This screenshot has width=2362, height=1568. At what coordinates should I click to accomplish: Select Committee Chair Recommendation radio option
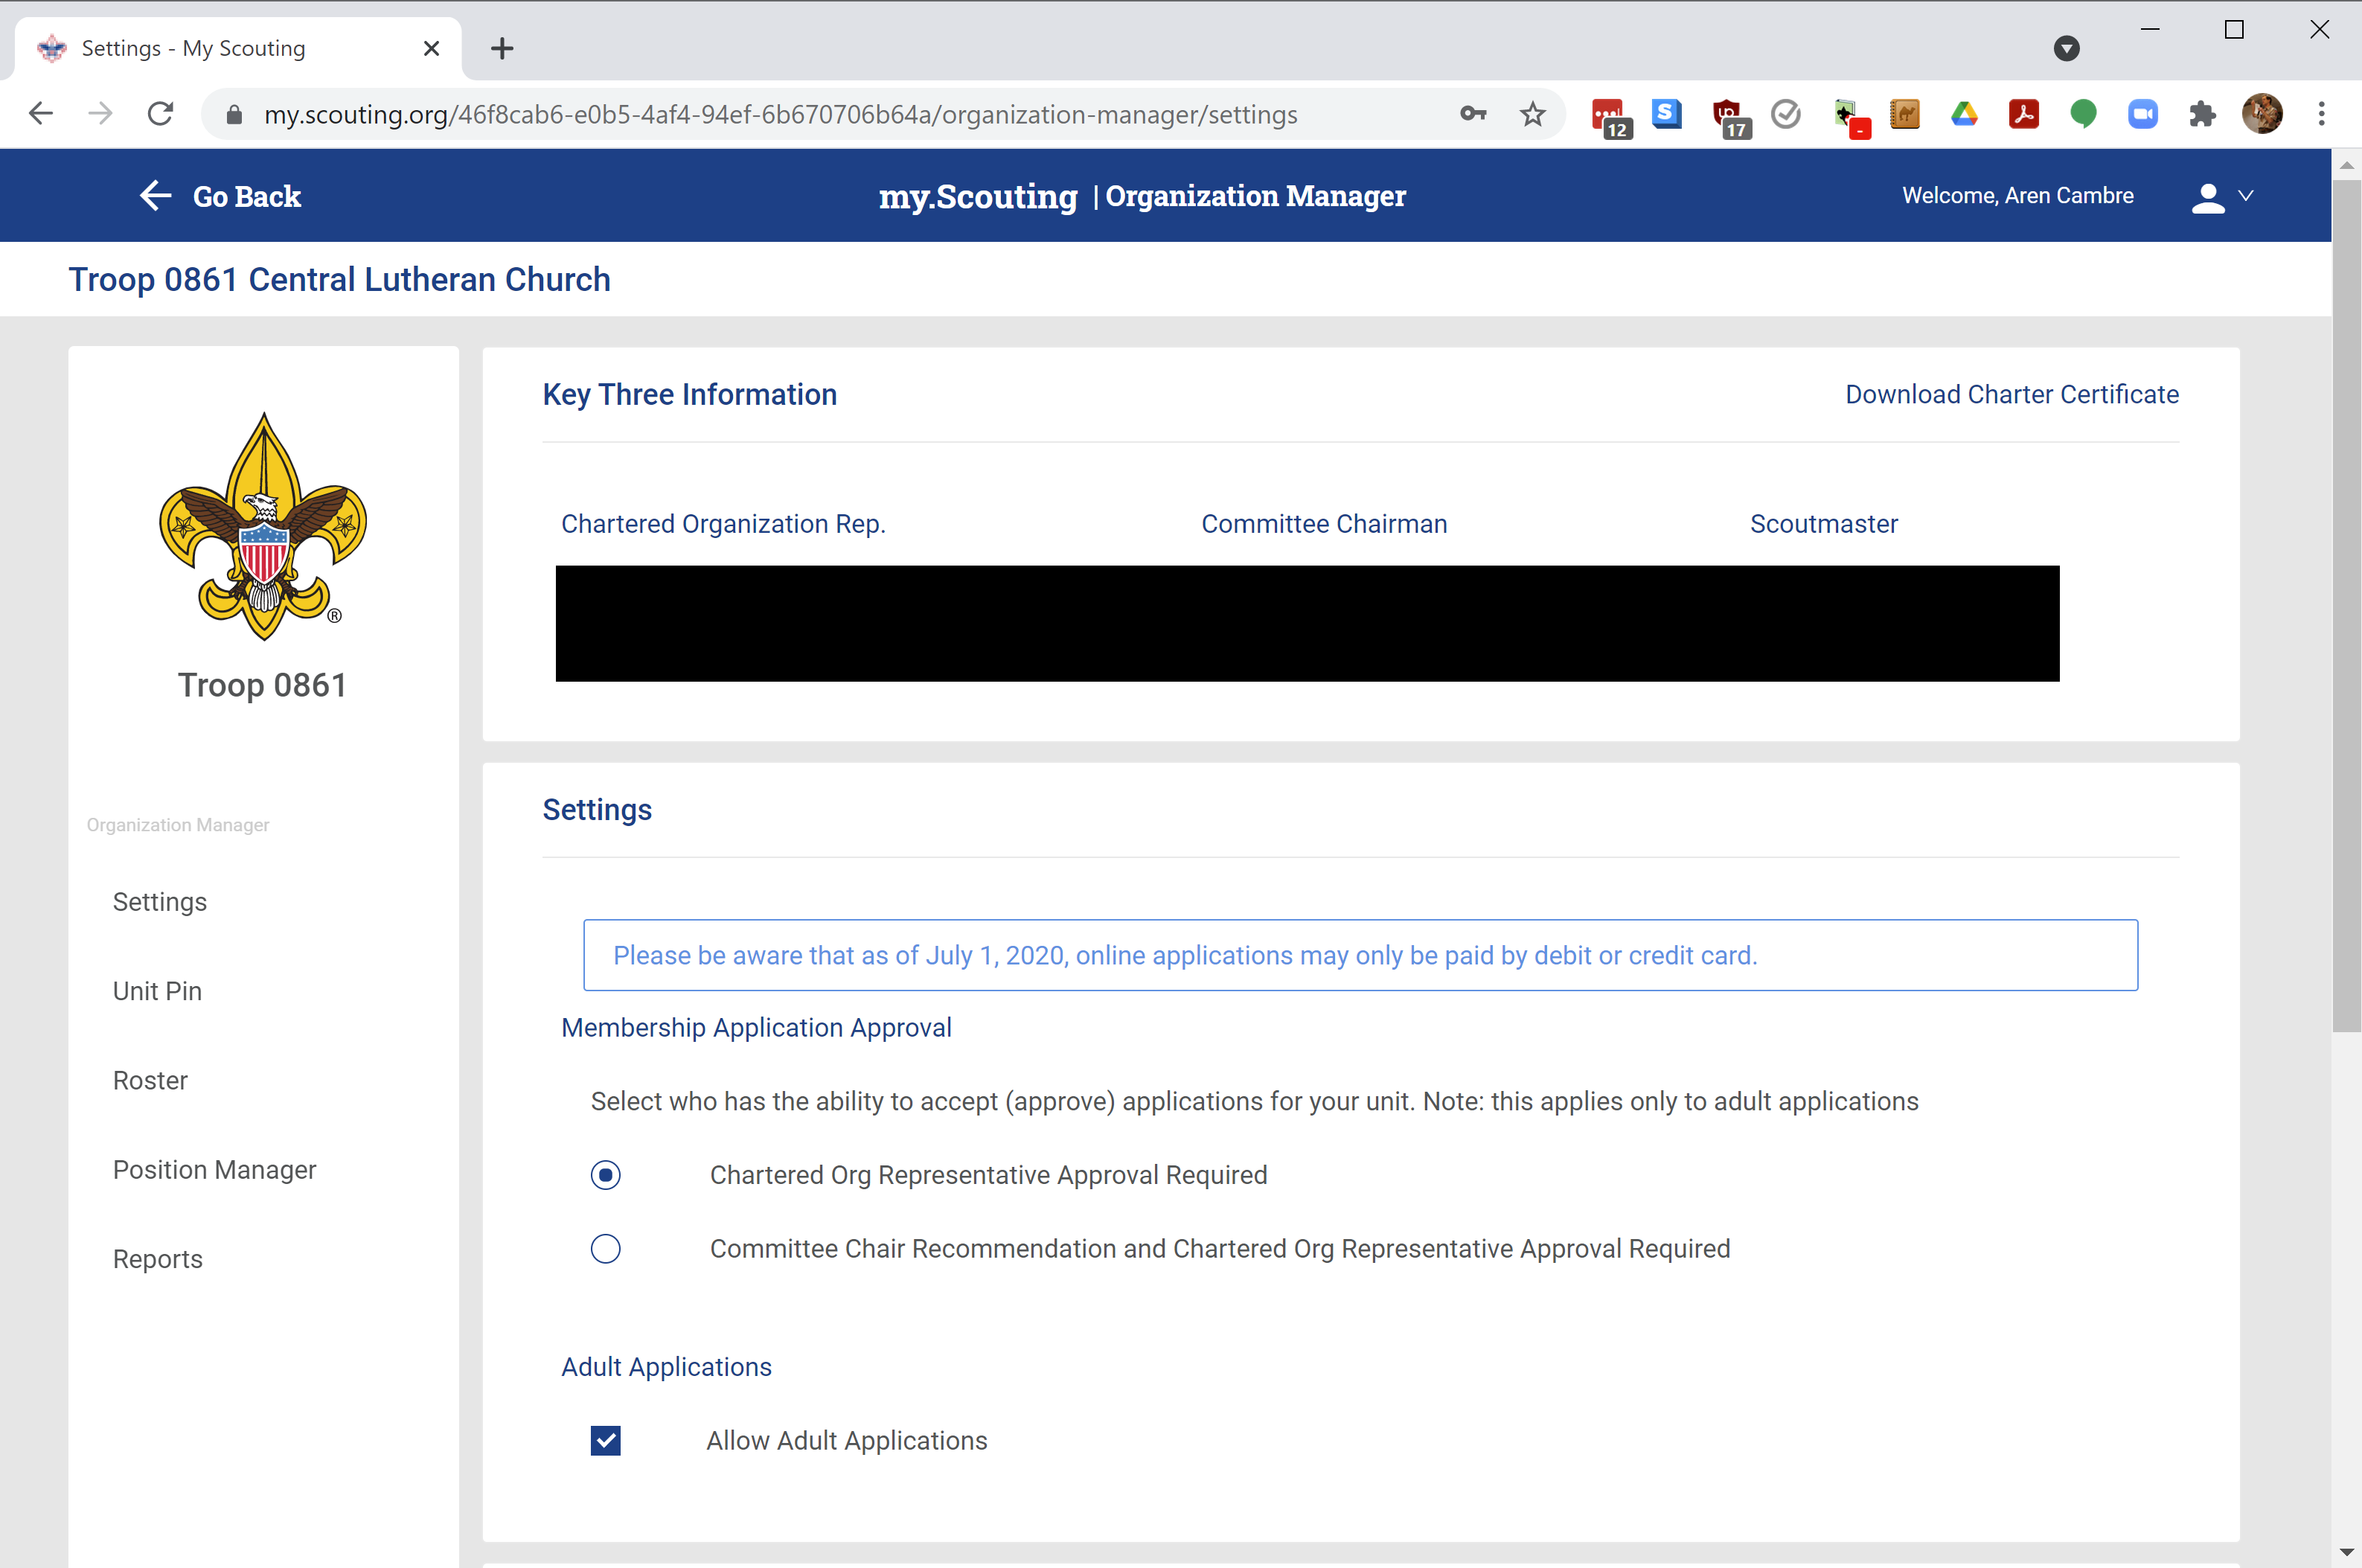click(x=605, y=1249)
